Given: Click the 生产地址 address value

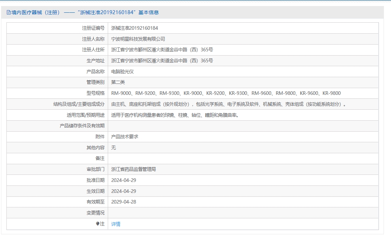Looking at the screenshot, I should tap(162, 61).
